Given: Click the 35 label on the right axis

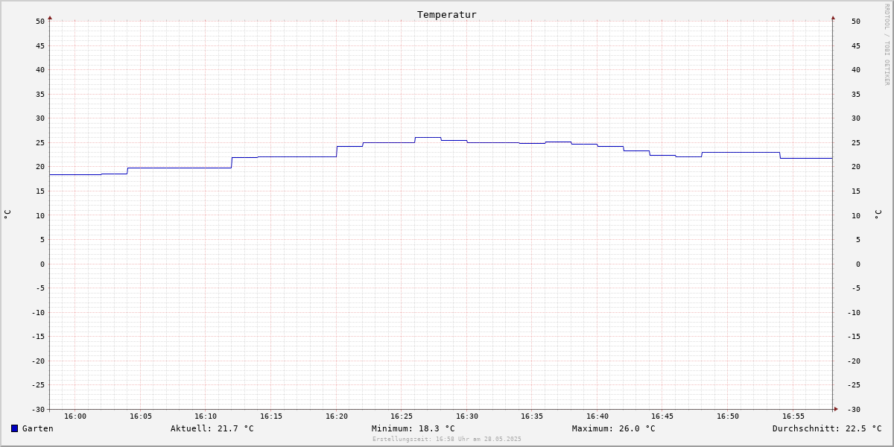Looking at the screenshot, I should pos(856,94).
